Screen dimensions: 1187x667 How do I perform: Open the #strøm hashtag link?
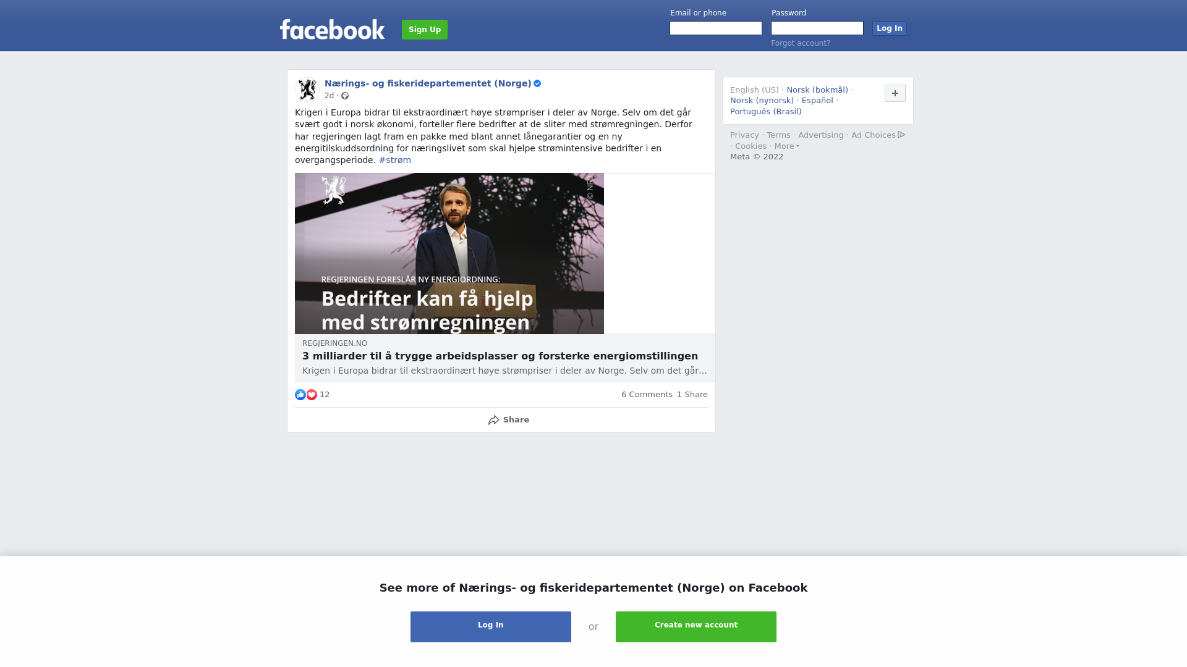point(395,160)
